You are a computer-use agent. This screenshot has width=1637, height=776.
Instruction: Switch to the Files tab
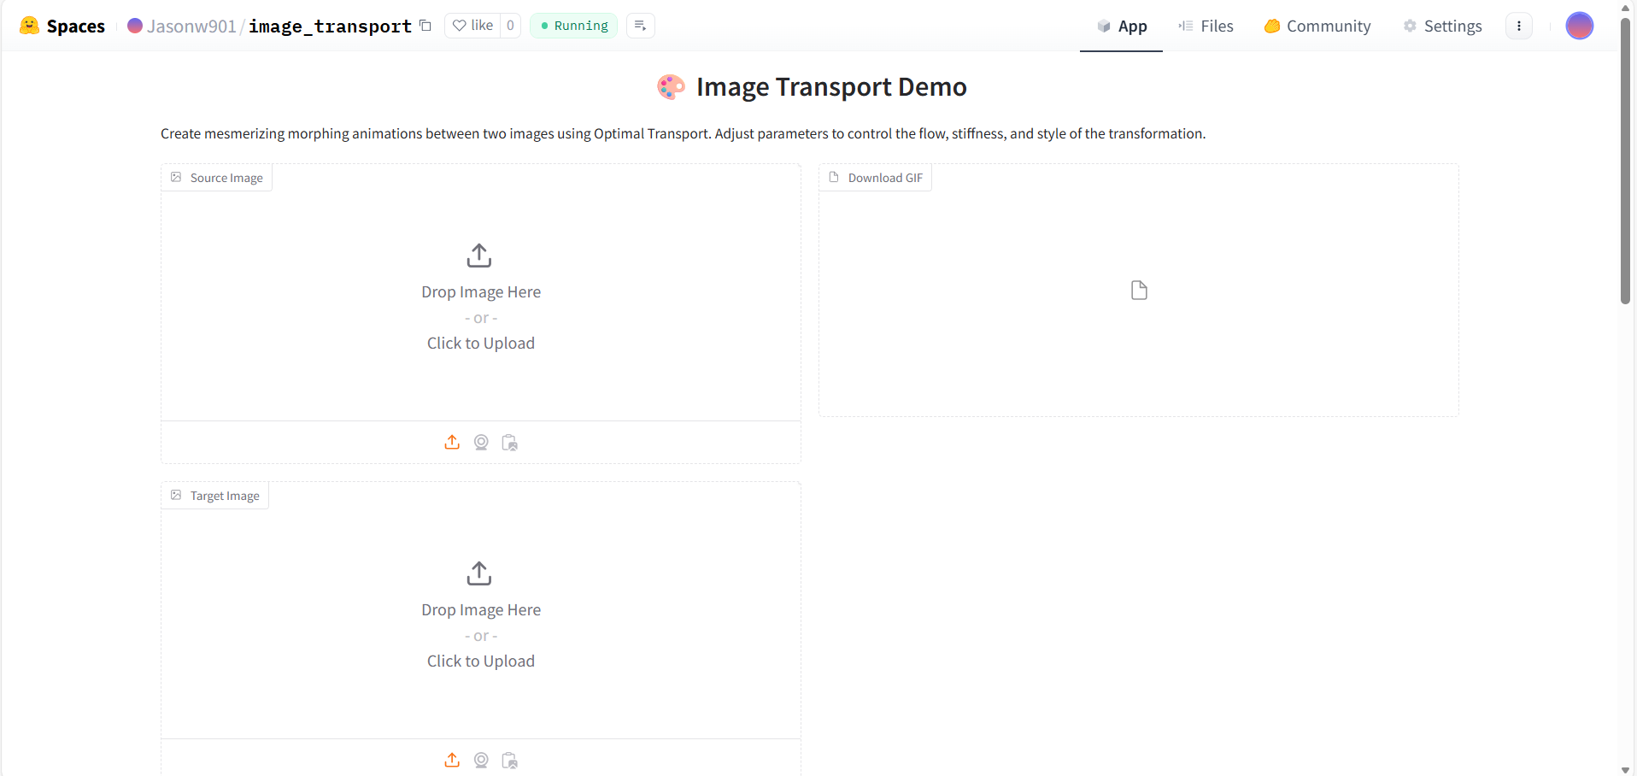pos(1206,26)
